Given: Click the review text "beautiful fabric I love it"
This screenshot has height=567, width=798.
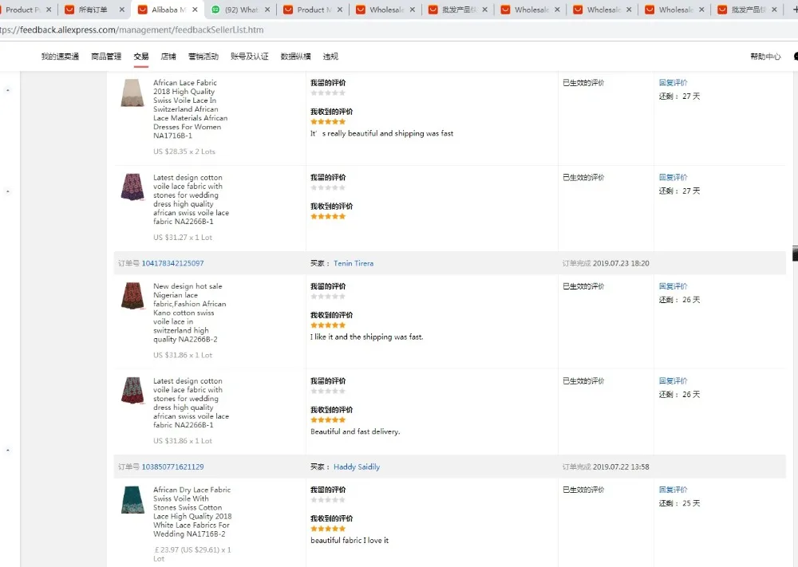Looking at the screenshot, I should (350, 540).
